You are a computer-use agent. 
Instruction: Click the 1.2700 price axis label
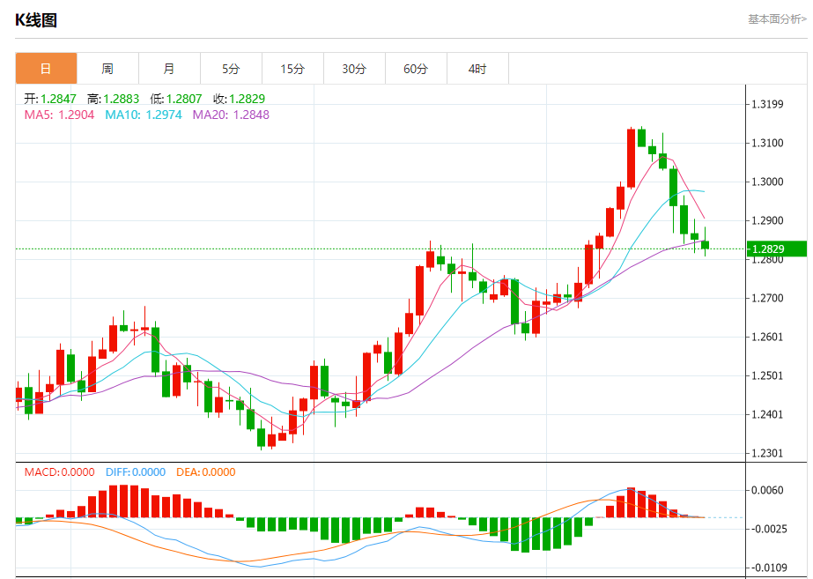(x=767, y=299)
